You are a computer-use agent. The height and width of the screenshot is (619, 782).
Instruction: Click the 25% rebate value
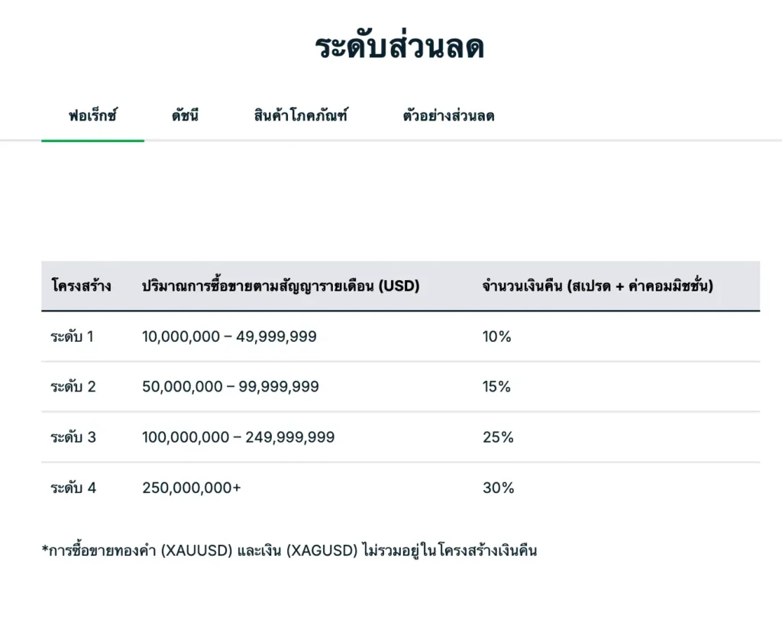coord(498,437)
